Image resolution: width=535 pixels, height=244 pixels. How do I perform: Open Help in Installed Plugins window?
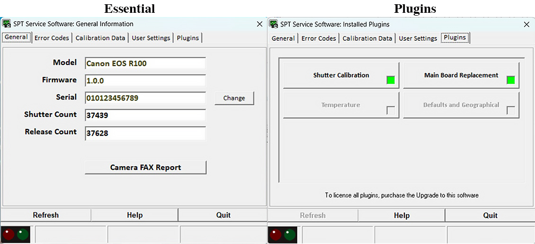(x=401, y=215)
